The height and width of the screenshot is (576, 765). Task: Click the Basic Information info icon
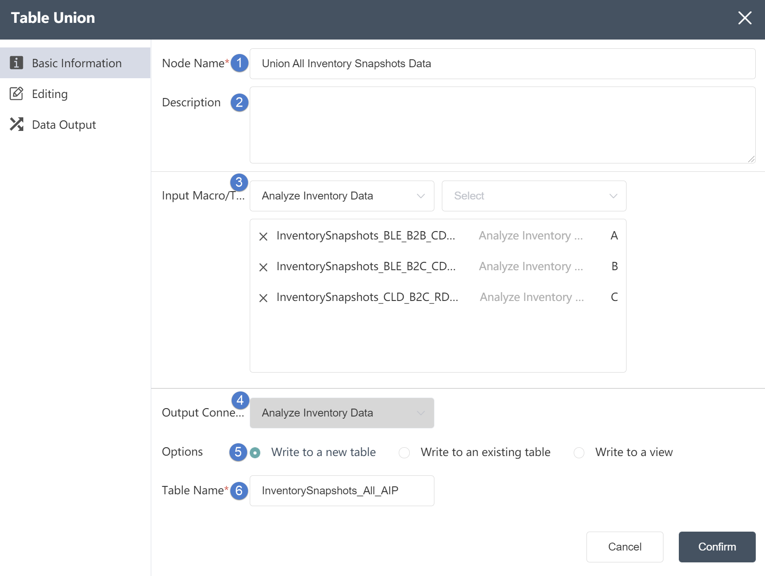click(x=16, y=63)
